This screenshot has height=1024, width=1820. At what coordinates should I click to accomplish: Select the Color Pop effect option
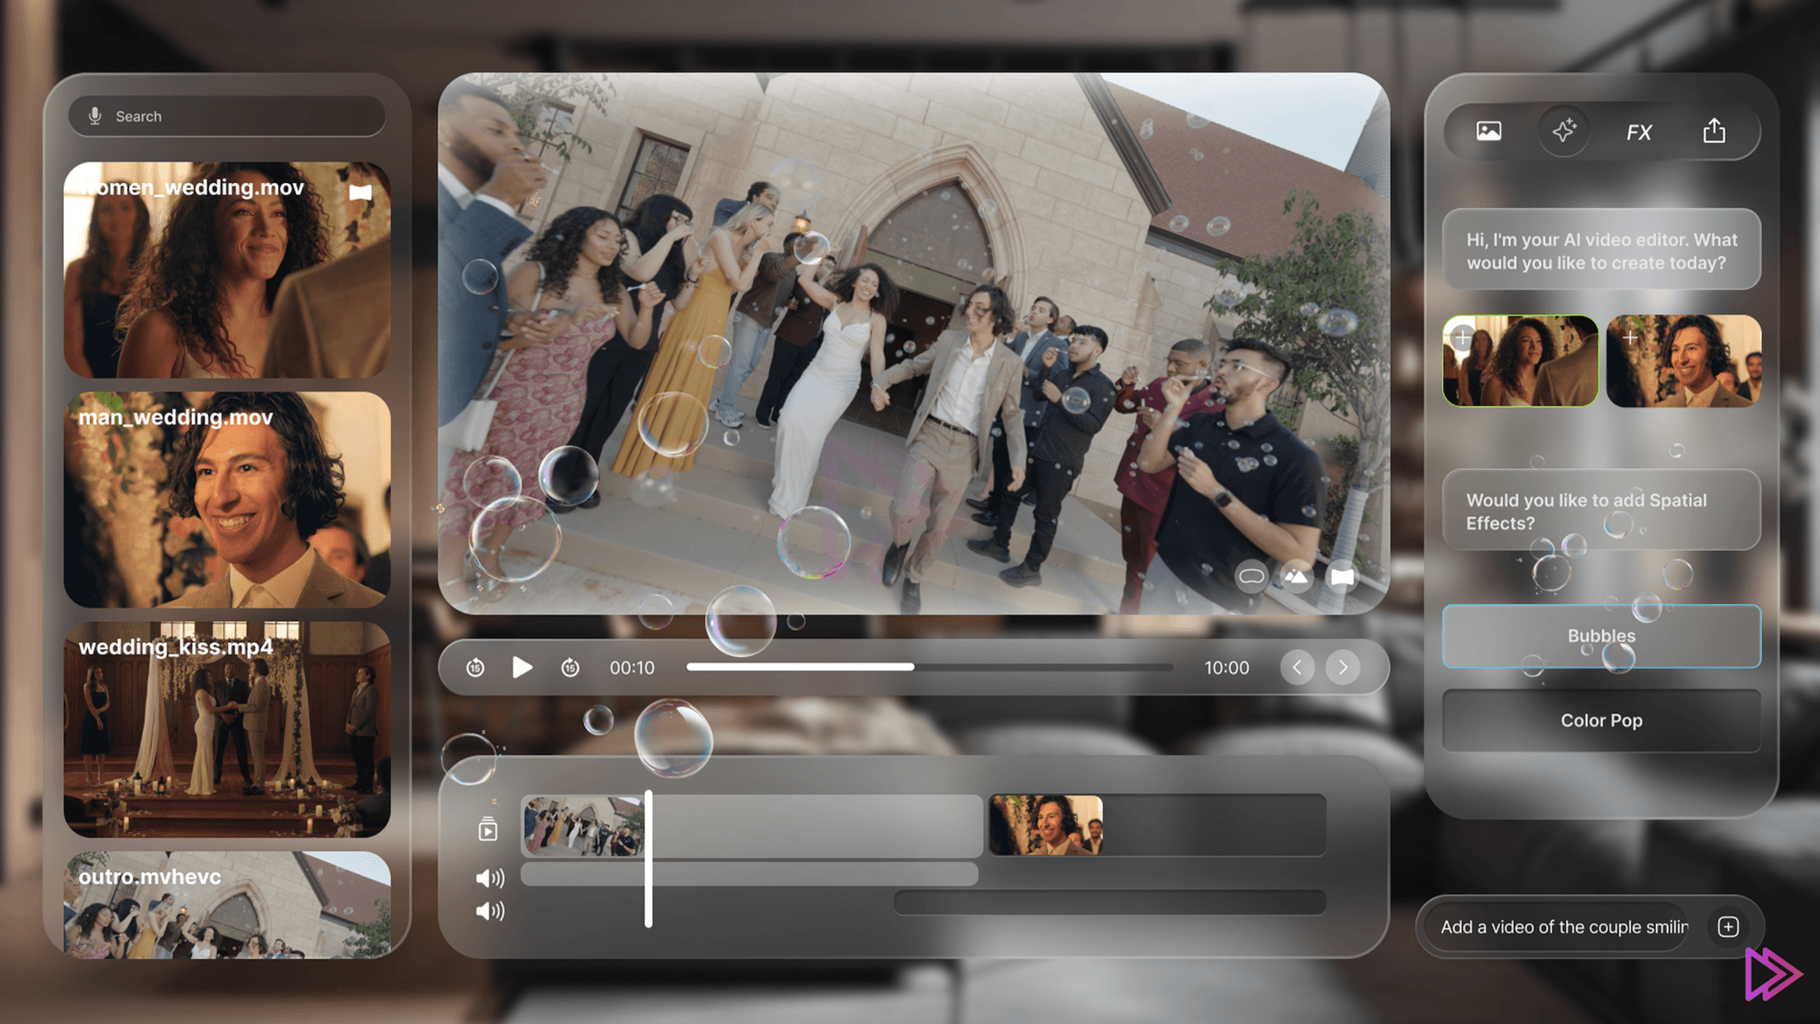click(x=1601, y=720)
